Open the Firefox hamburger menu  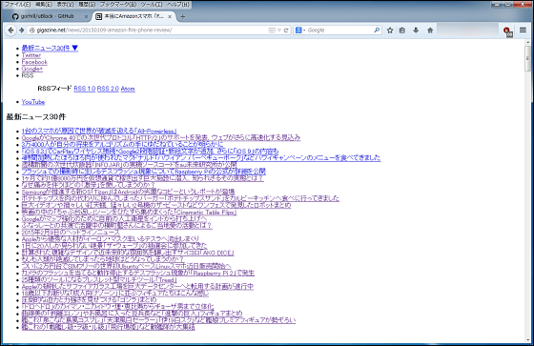[524, 31]
